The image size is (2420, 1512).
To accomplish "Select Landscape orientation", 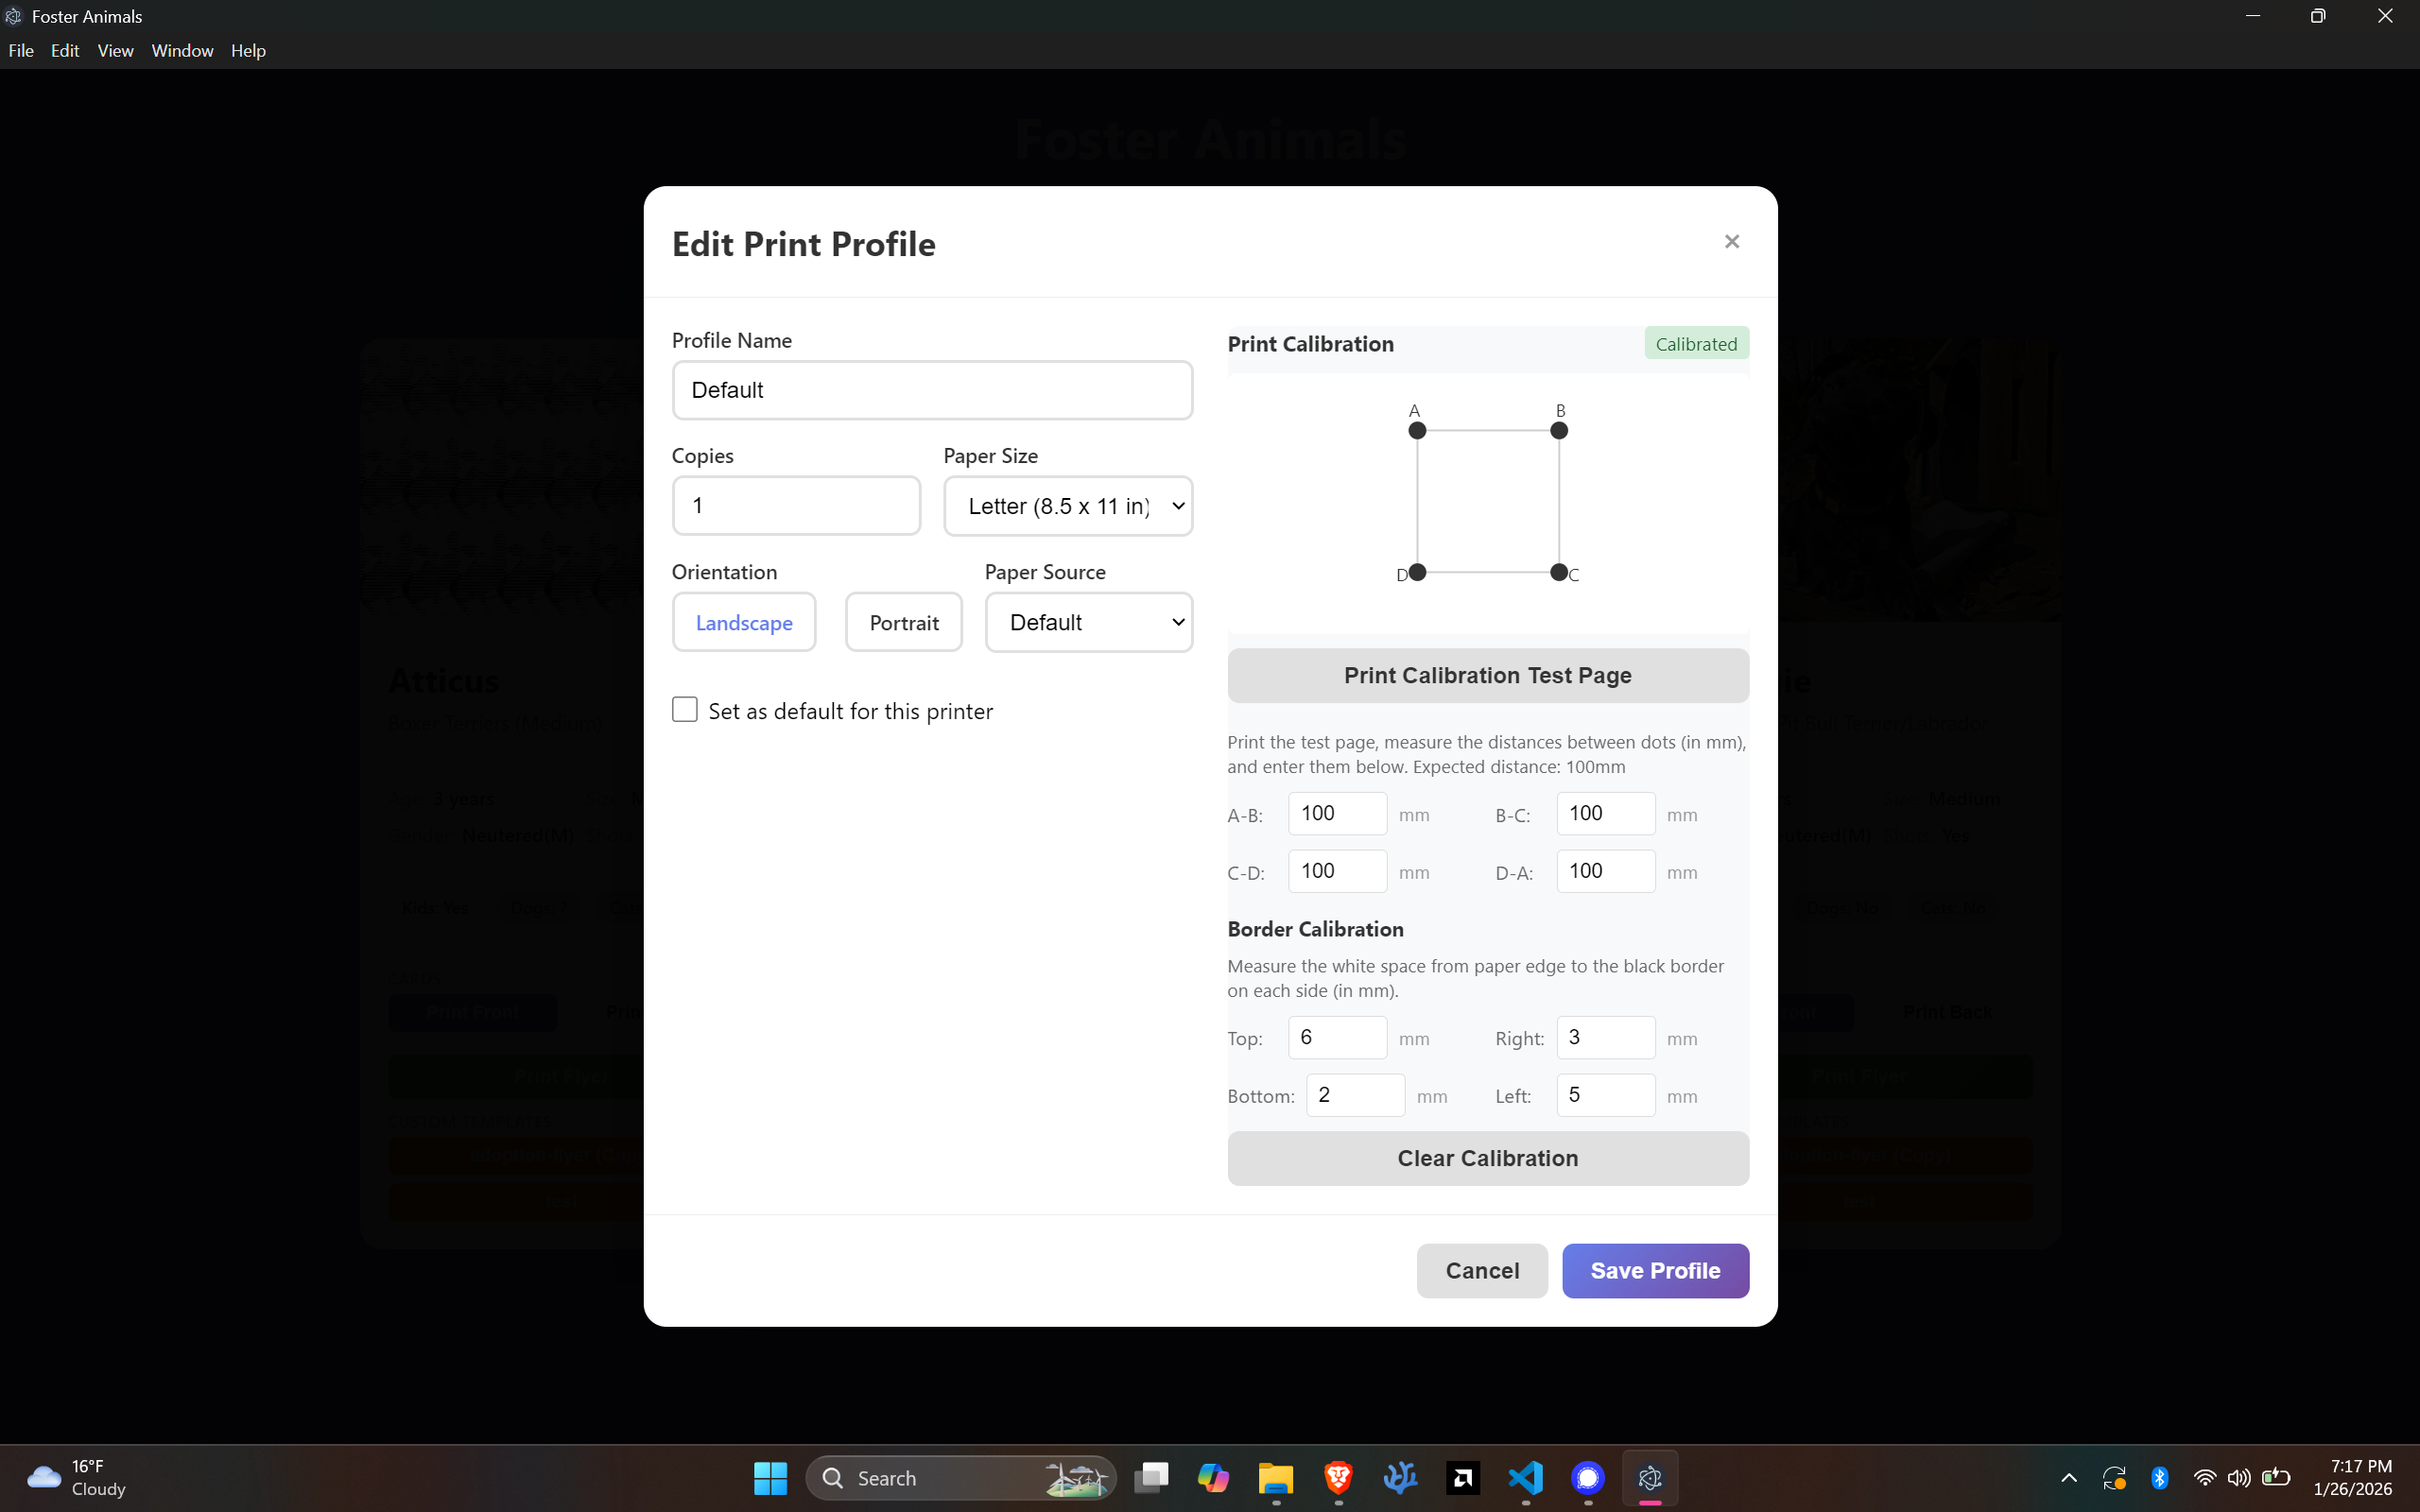I will (x=744, y=622).
